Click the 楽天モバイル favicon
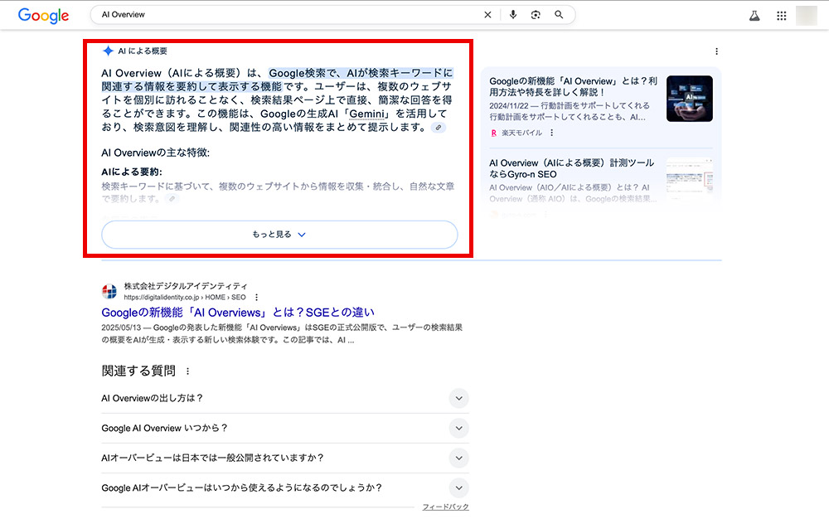 494,133
